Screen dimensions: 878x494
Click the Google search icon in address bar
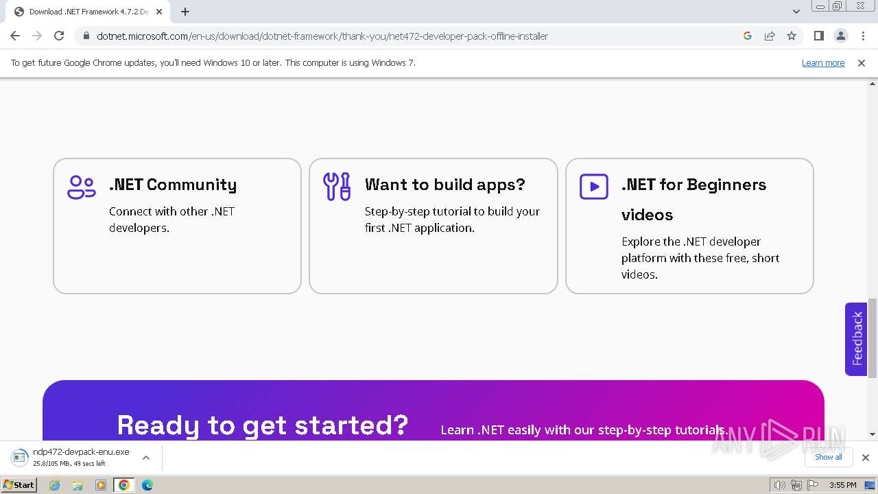pos(748,36)
